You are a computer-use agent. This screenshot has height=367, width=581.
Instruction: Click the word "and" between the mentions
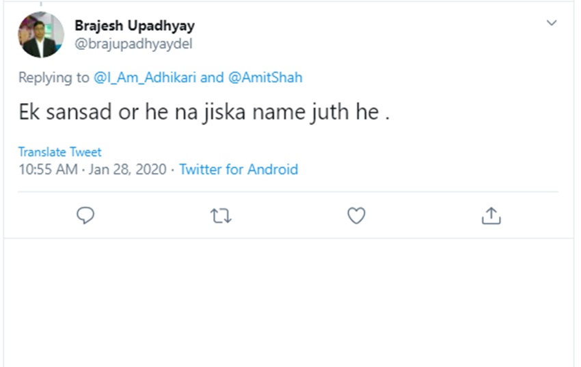coord(212,77)
